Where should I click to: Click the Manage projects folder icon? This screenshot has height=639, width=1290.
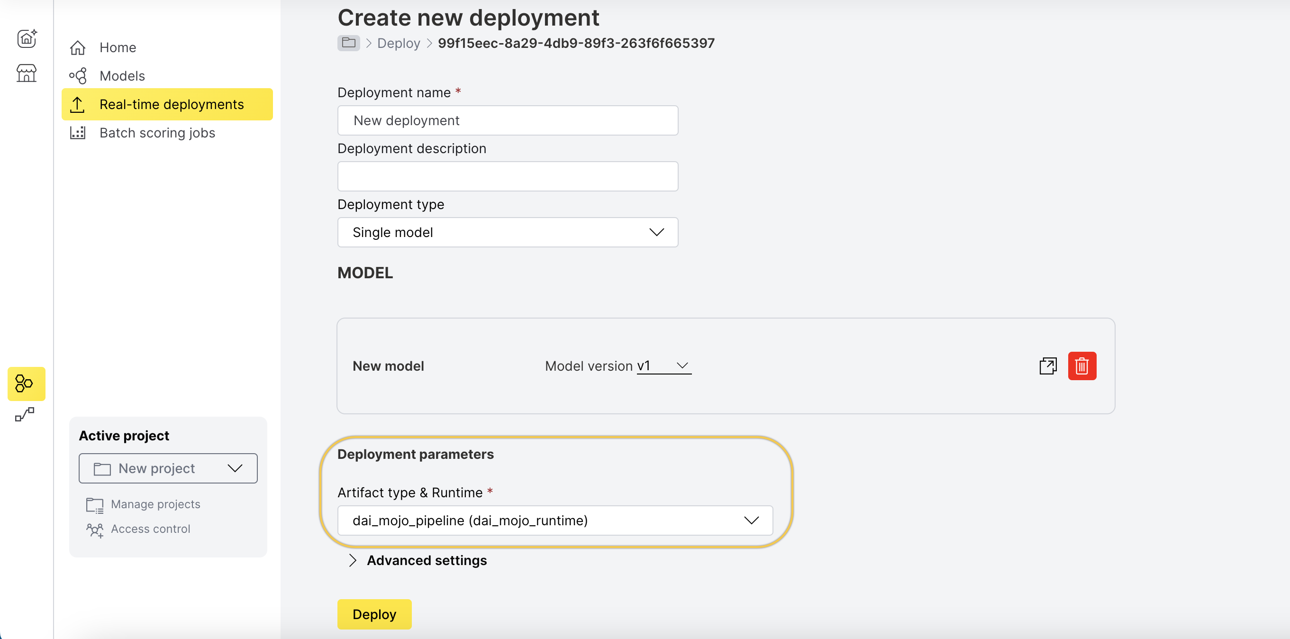coord(95,505)
